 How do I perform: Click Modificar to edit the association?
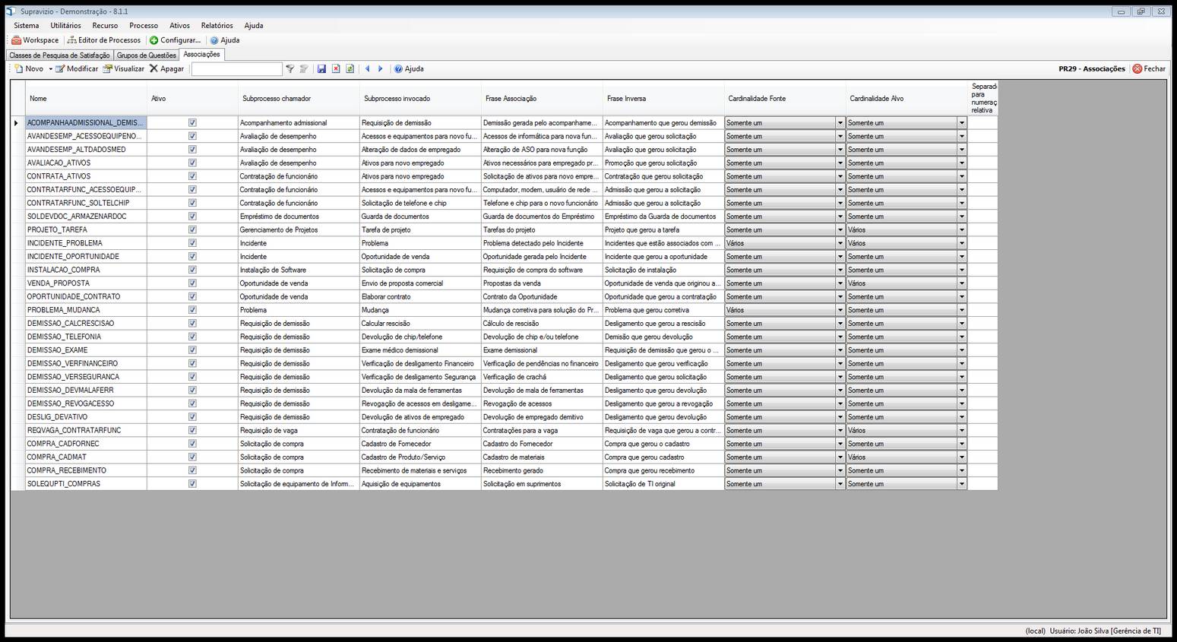click(77, 68)
